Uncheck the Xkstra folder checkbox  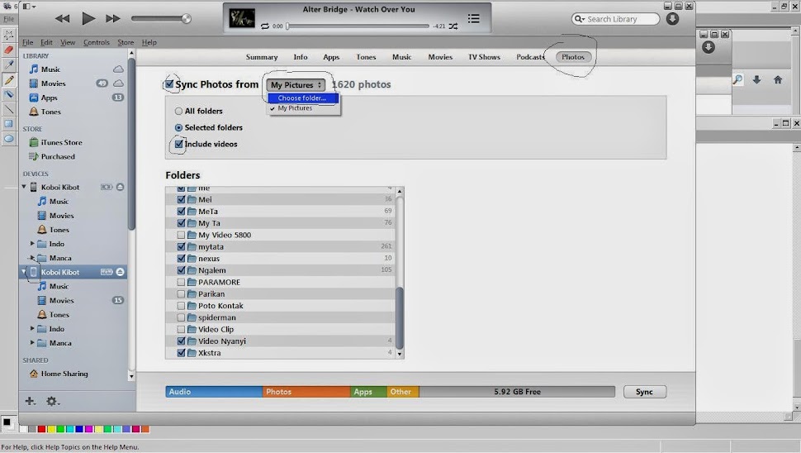click(181, 353)
